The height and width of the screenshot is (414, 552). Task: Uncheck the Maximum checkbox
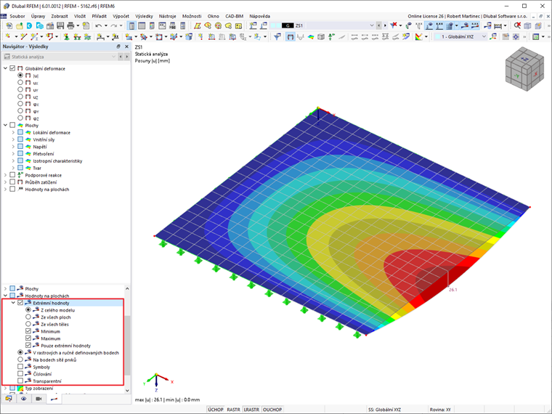(28, 338)
